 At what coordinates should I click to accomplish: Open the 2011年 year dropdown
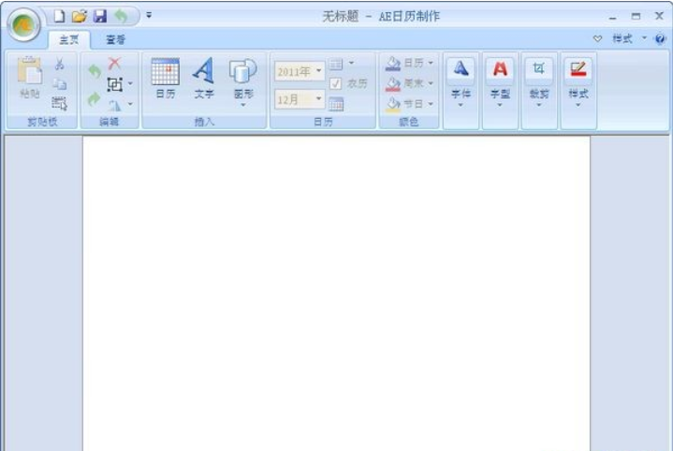pos(300,71)
